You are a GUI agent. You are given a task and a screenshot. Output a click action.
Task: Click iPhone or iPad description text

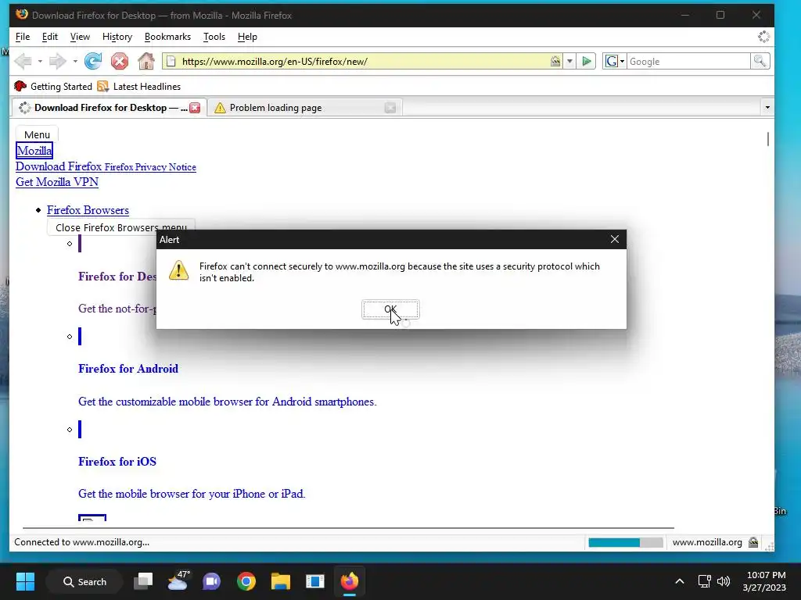[x=192, y=494]
